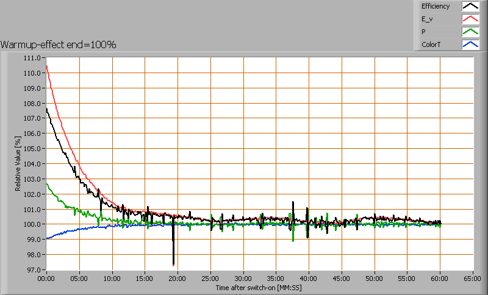The height and width of the screenshot is (295, 488).
Task: Click the blue ColorT legend line icon
Action: click(470, 44)
